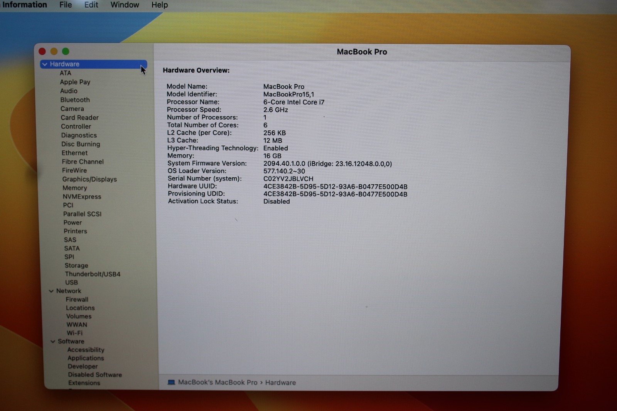Select the Software category label
The height and width of the screenshot is (411, 617).
point(71,342)
